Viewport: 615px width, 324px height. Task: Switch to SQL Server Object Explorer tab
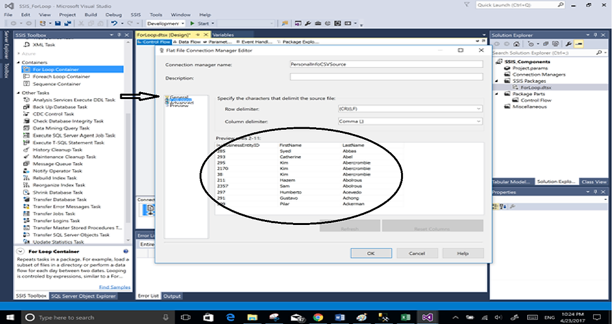83,296
